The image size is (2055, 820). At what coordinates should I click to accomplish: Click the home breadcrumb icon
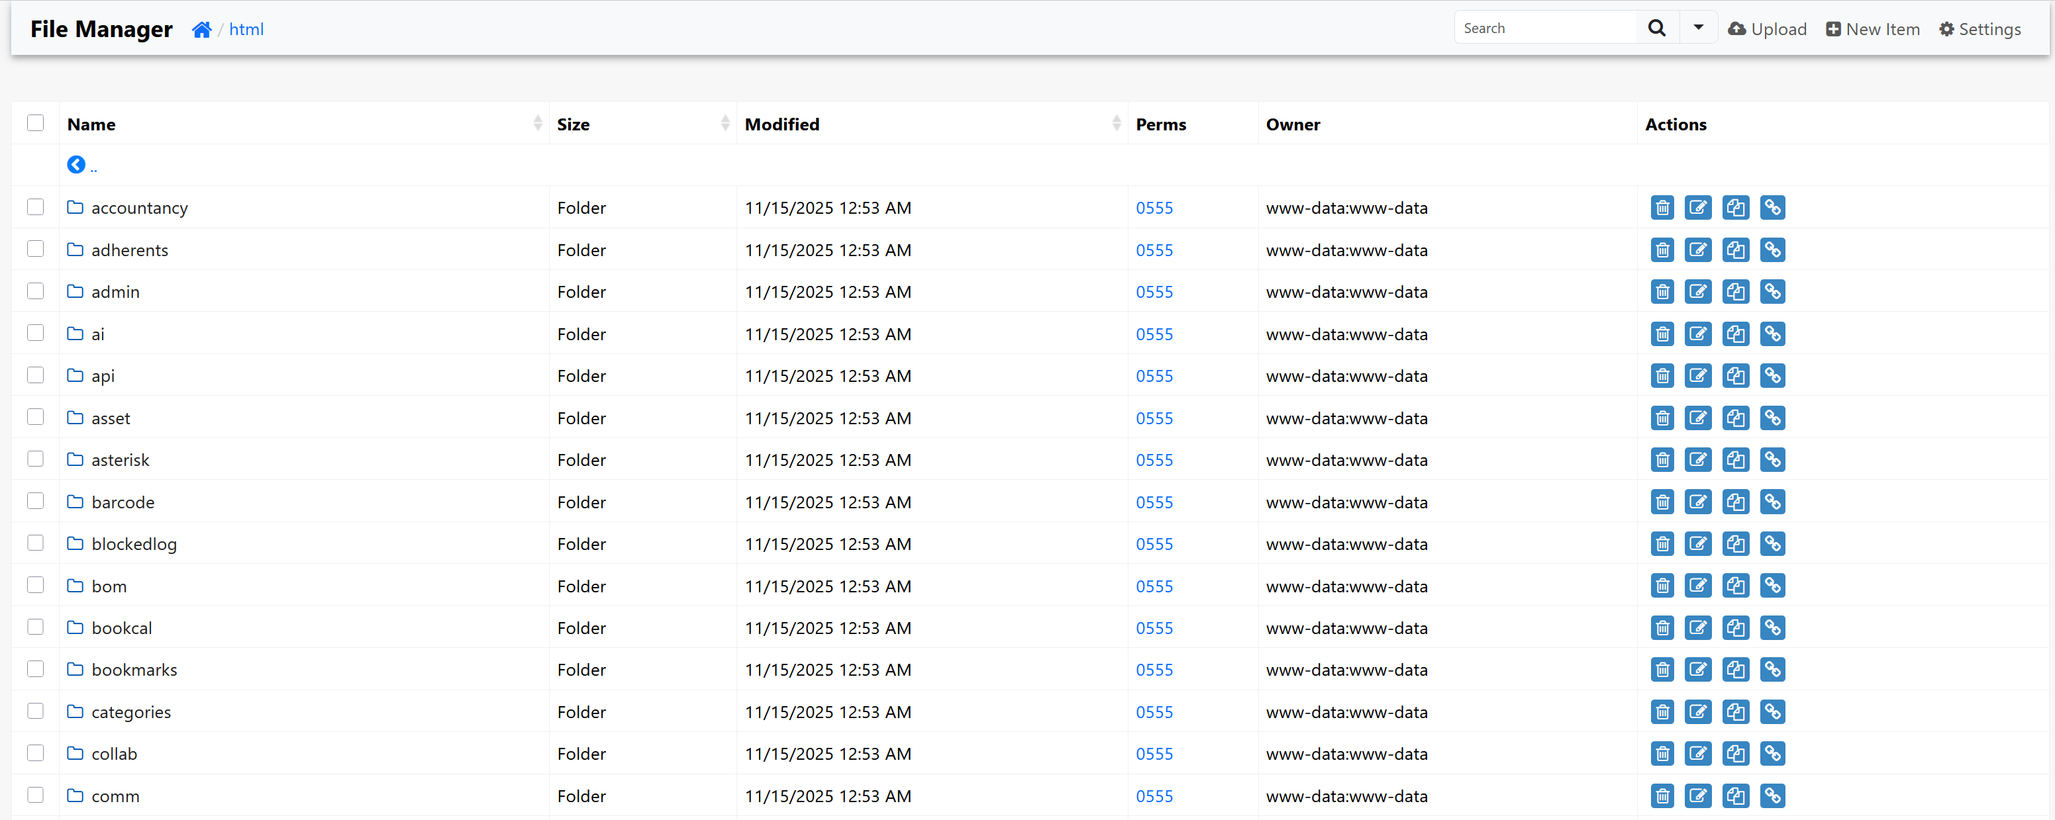pyautogui.click(x=202, y=30)
